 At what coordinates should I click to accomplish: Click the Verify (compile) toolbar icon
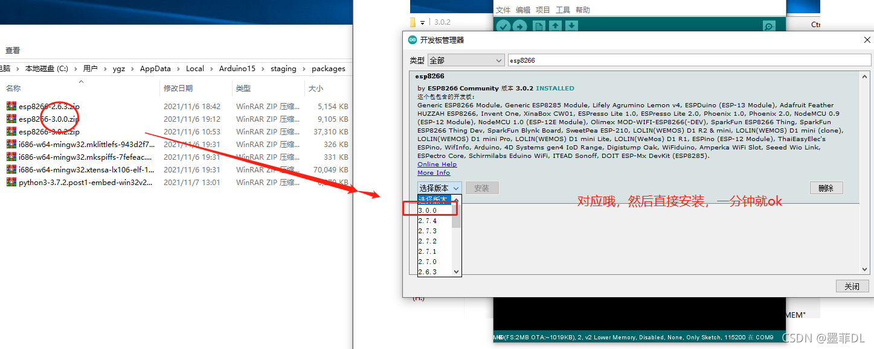[x=504, y=26]
